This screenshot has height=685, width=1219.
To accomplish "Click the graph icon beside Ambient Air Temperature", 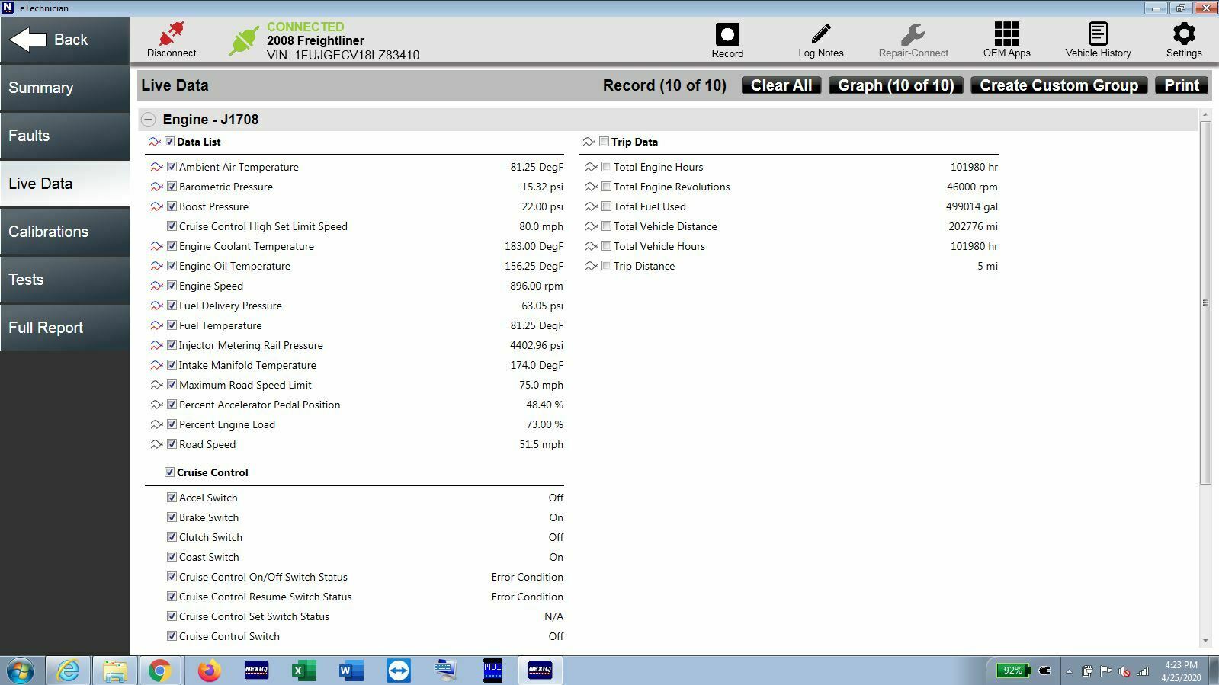I will click(156, 167).
